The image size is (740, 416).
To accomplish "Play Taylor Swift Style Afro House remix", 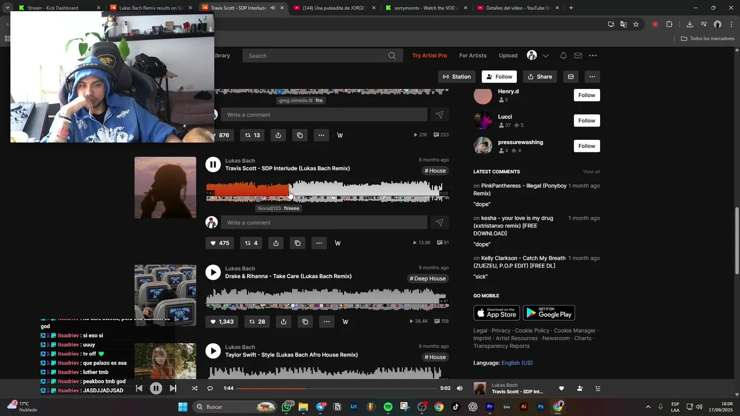I will point(213,351).
